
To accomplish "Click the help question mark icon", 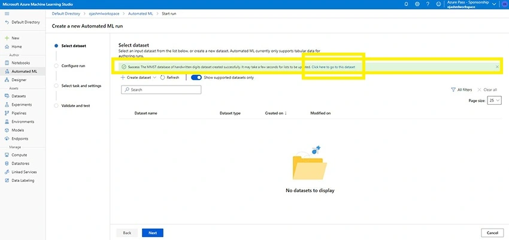I will pos(428,4).
